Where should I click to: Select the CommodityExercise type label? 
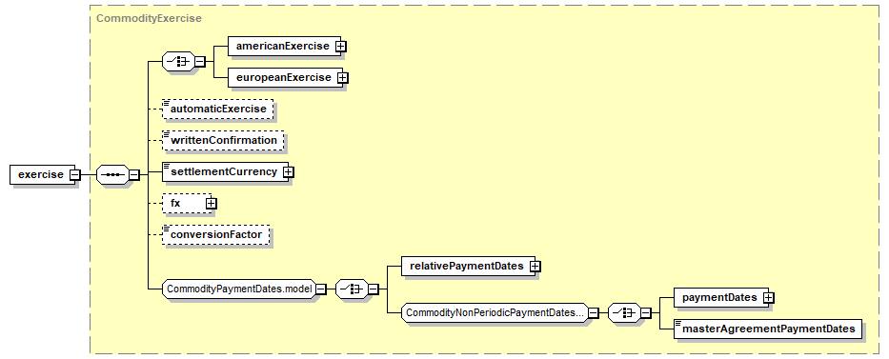(149, 18)
